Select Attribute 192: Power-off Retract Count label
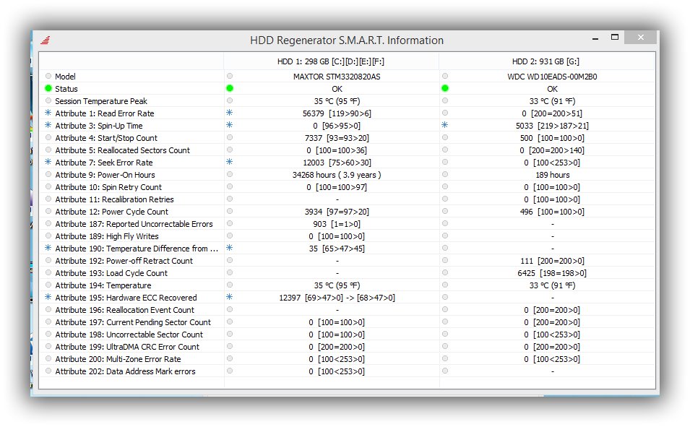This screenshot has height=427, width=690. [124, 261]
